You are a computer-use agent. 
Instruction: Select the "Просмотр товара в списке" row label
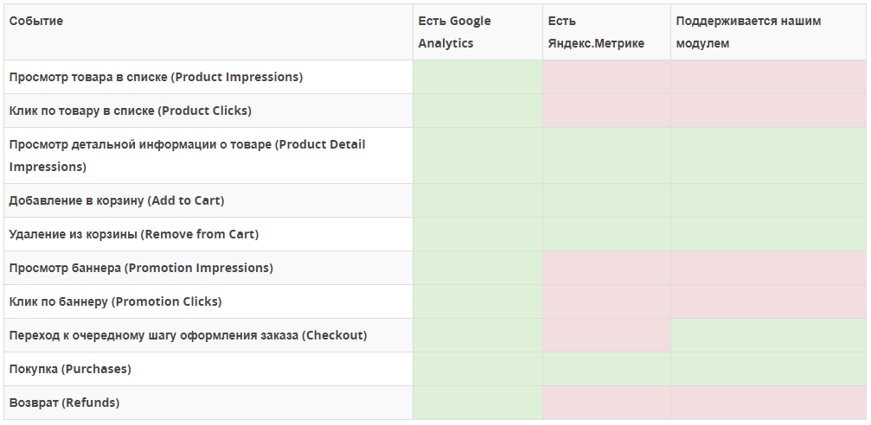point(156,77)
